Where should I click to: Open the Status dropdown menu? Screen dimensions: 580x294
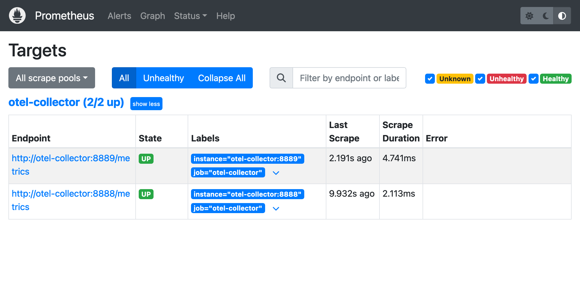point(190,16)
